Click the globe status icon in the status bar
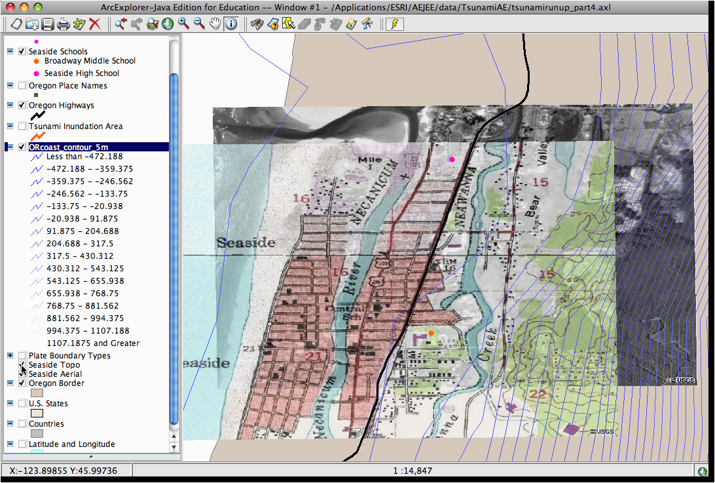The height and width of the screenshot is (483, 715). [x=703, y=471]
